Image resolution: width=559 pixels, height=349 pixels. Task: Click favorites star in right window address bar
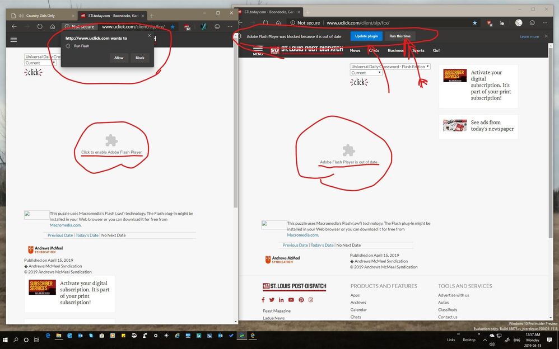point(475,23)
